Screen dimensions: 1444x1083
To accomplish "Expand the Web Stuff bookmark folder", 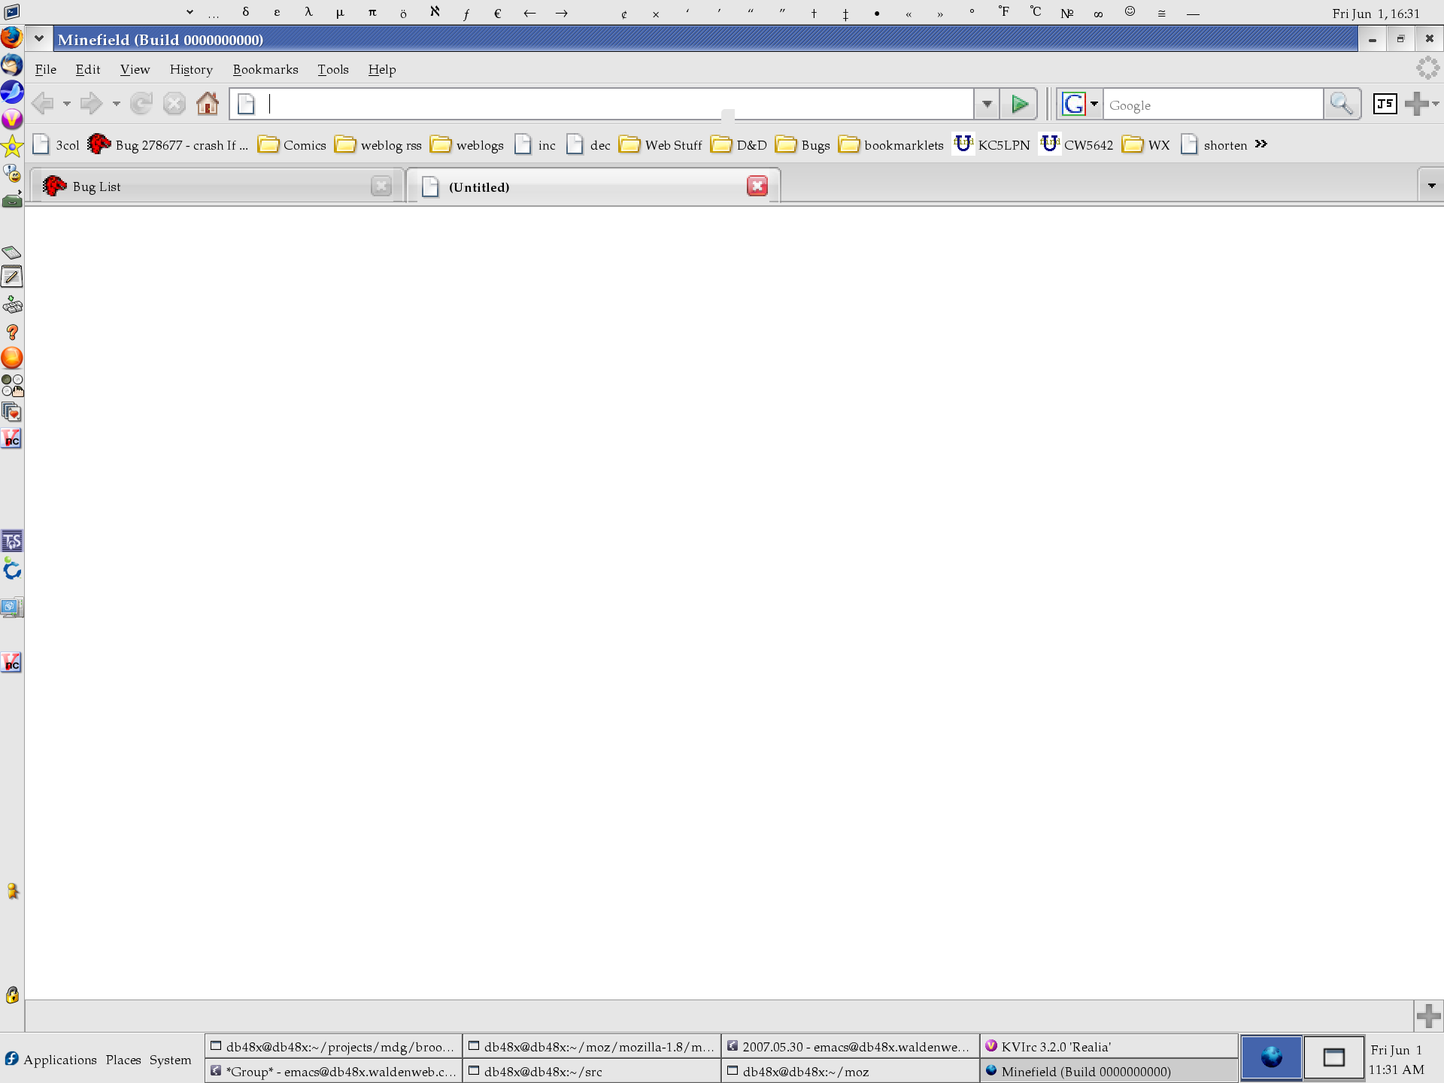I will (660, 144).
